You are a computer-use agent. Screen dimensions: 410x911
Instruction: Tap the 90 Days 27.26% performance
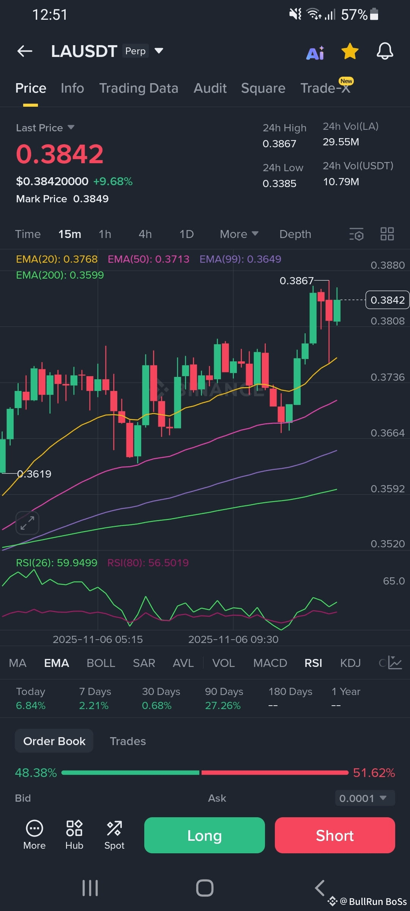[x=224, y=698]
